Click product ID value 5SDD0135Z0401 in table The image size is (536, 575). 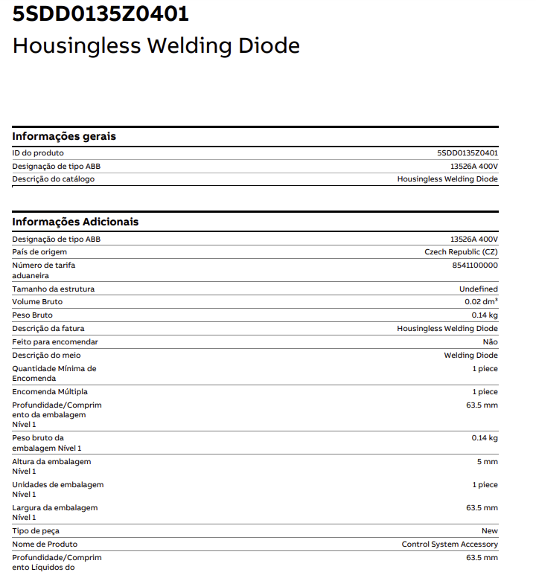pos(468,153)
